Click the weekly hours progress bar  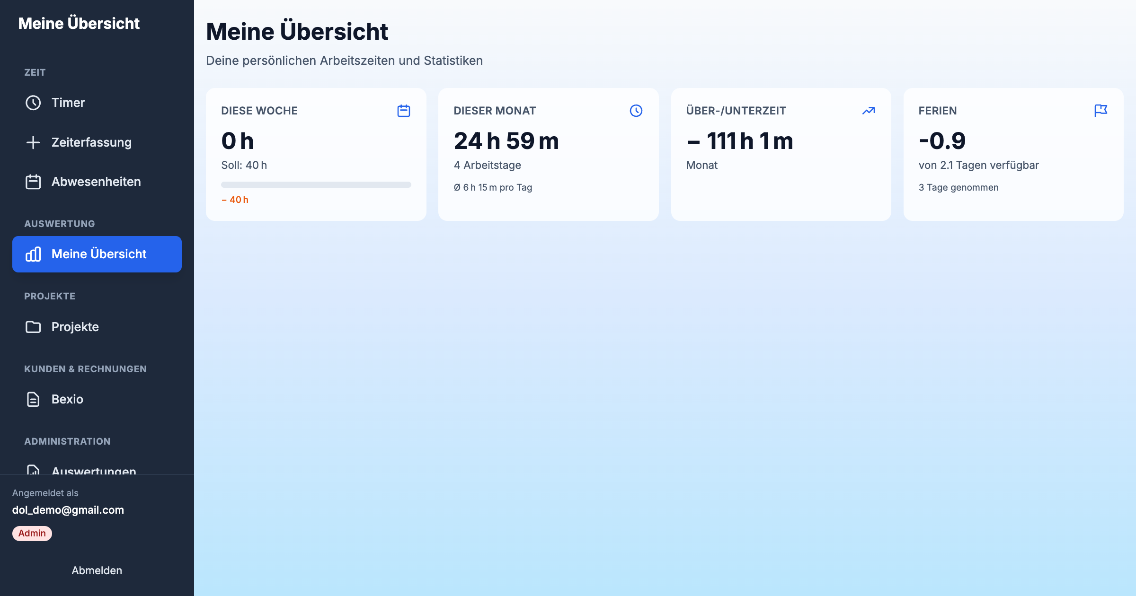point(316,185)
